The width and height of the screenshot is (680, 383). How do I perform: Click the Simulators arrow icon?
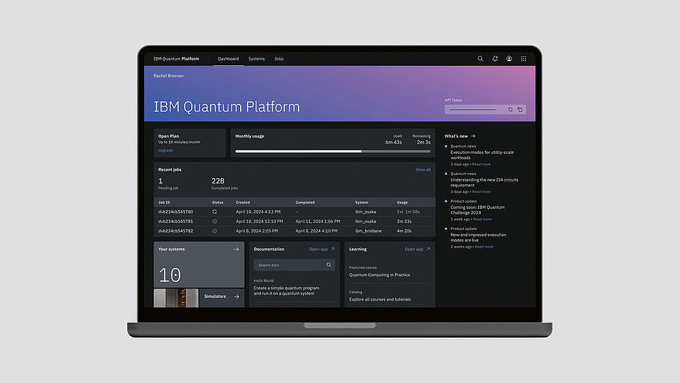pyautogui.click(x=237, y=297)
